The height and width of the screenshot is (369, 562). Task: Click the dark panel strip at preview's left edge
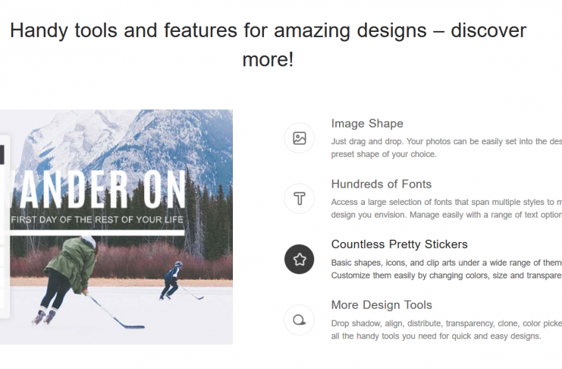pyautogui.click(x=2, y=156)
